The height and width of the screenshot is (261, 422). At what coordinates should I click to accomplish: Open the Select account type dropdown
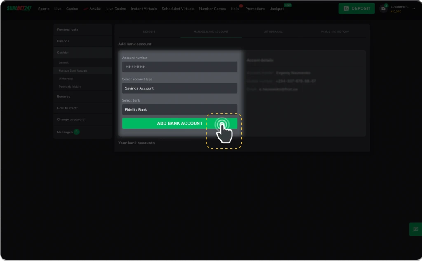pos(179,88)
